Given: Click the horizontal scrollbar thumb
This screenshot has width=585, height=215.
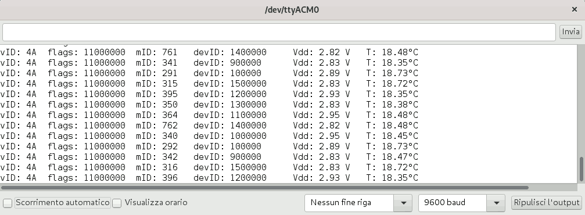Looking at the screenshot, I should coord(264,187).
